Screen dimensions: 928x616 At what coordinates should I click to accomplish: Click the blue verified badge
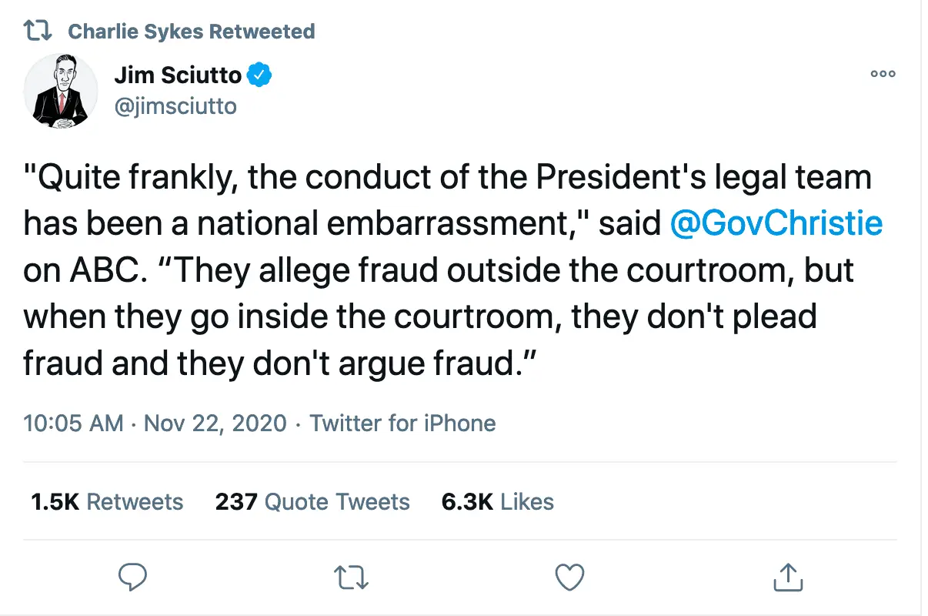click(259, 75)
